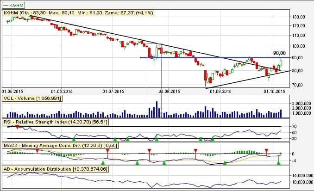Click the rightmost green buy arrow in MACD
The height and width of the screenshot is (191, 314).
pos(279,162)
